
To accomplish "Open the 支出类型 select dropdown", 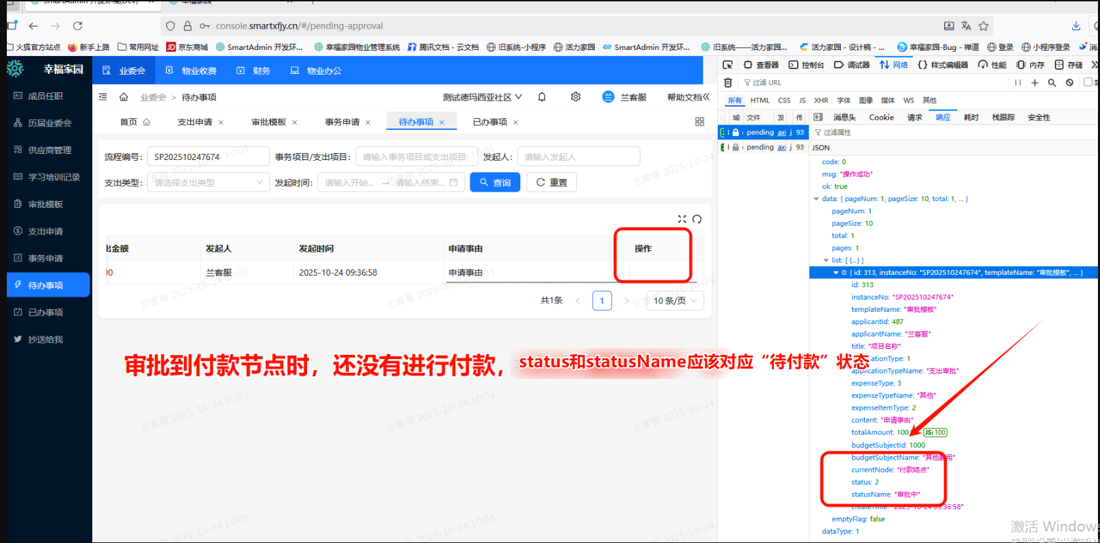I will [208, 183].
